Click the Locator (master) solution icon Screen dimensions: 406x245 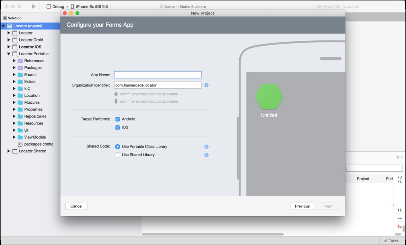tap(9, 26)
